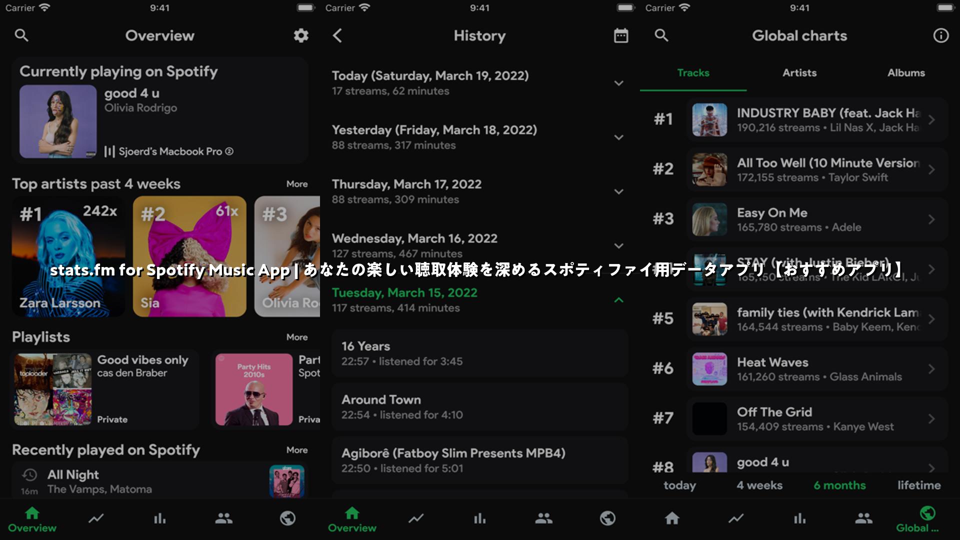Select the lifetime time range

(x=919, y=485)
